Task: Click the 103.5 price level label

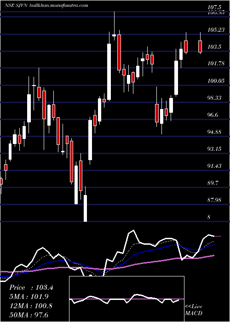Action: click(x=215, y=47)
